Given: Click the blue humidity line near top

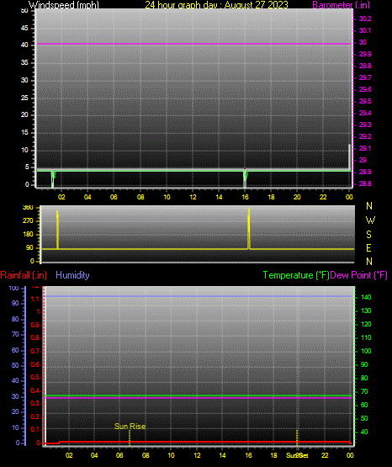Looking at the screenshot, I should coord(199,296).
